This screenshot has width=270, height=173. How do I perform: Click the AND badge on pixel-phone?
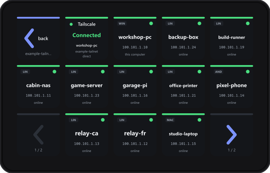(219, 72)
